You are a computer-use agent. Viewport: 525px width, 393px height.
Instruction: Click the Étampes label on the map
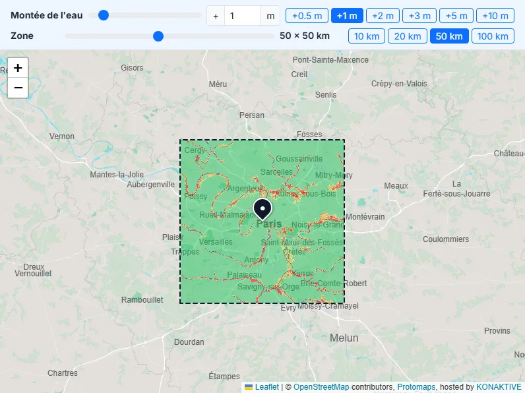pyautogui.click(x=224, y=377)
